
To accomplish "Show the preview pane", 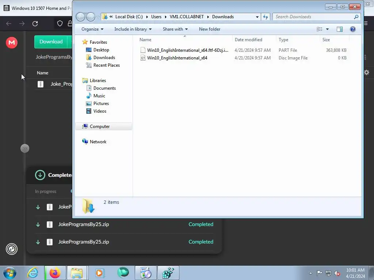I will [x=340, y=29].
